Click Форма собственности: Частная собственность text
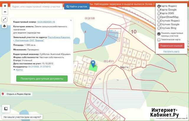The image size is (189, 121). point(39,57)
